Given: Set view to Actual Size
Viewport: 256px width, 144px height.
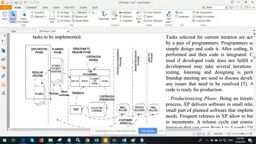Looking at the screenshot, I should 52,17.
